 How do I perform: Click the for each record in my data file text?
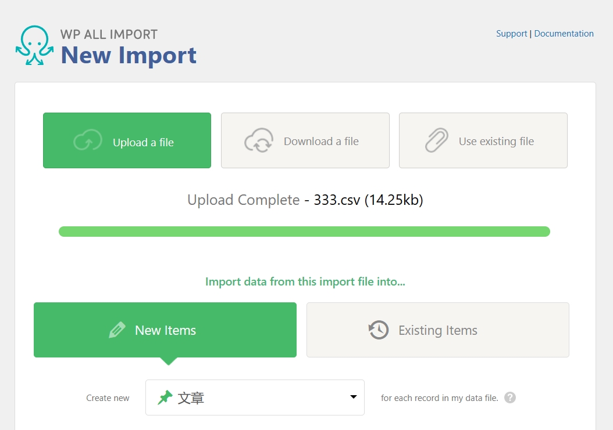click(x=440, y=398)
